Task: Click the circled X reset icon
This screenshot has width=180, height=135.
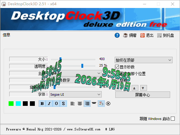Action: pyautogui.click(x=108, y=104)
